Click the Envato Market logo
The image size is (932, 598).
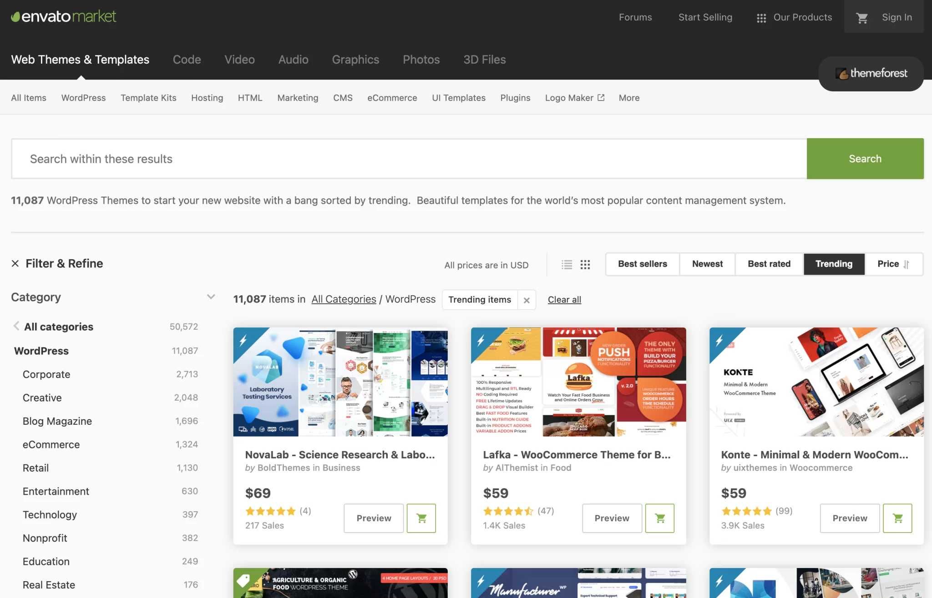click(64, 17)
